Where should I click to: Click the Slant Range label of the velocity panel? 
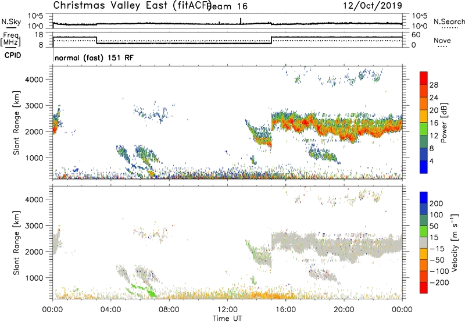pyautogui.click(x=16, y=243)
